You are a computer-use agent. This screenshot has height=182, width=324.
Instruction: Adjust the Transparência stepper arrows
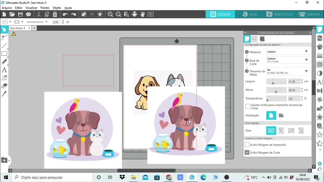[301, 99]
